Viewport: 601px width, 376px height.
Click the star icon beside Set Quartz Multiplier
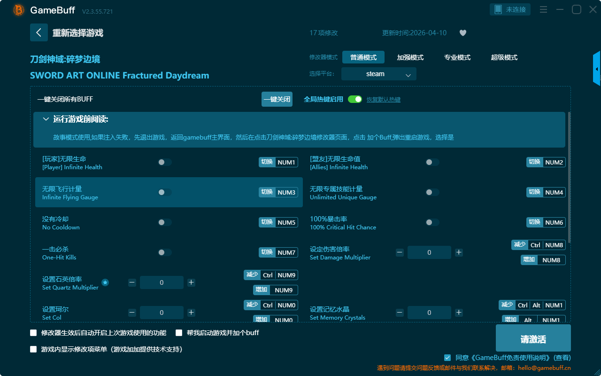click(x=105, y=282)
